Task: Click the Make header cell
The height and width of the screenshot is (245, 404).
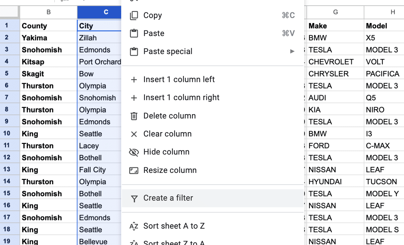Action: [335, 26]
